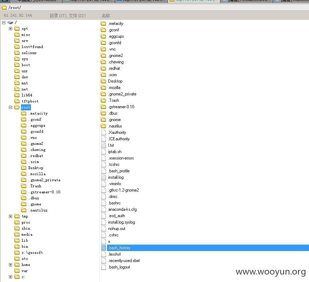Click the l.txt text file icon
The width and height of the screenshot is (309, 282).
tap(103, 145)
